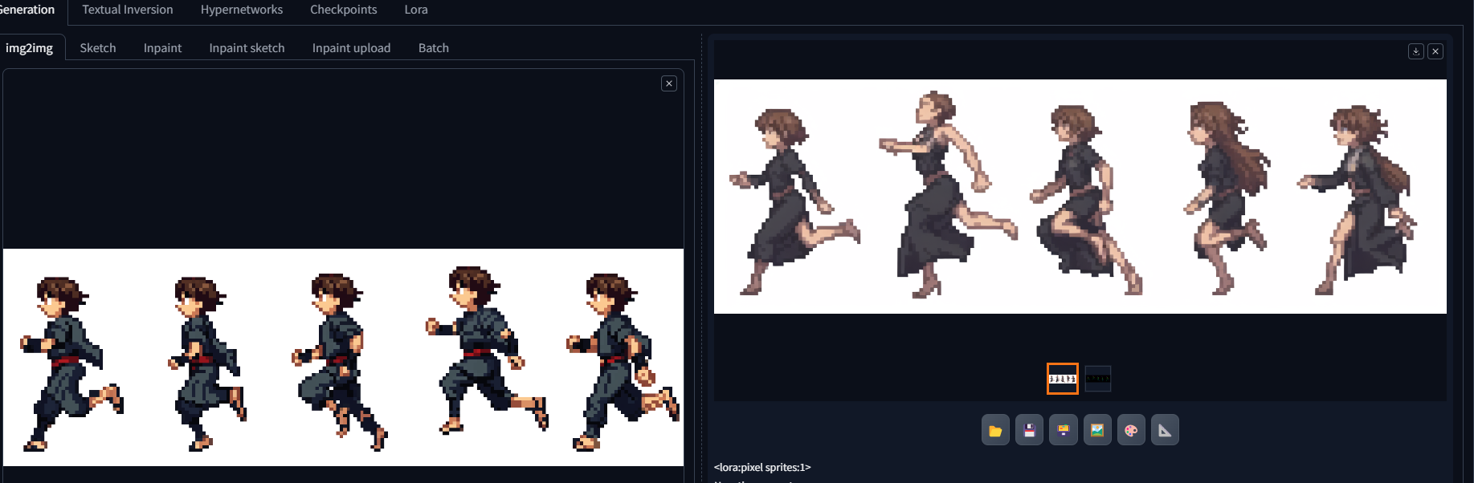The image size is (1474, 483).
Task: Open the Hypernetworks tab
Action: coord(242,10)
